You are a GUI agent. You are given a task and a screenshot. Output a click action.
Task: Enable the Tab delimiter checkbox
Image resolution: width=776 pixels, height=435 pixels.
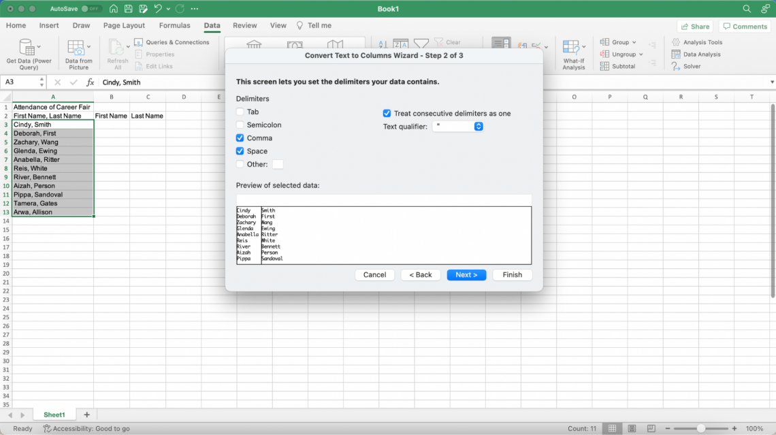[240, 112]
